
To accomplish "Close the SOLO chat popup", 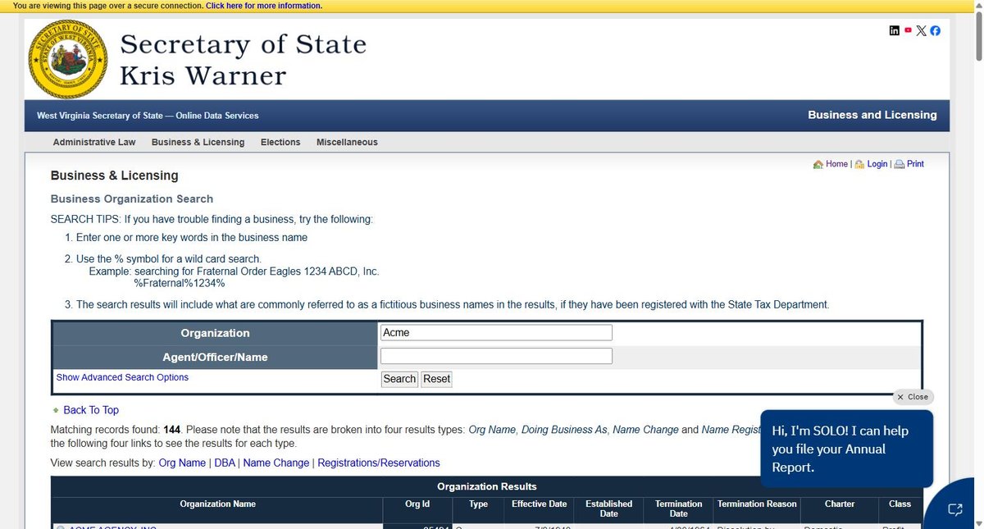I will pyautogui.click(x=913, y=397).
